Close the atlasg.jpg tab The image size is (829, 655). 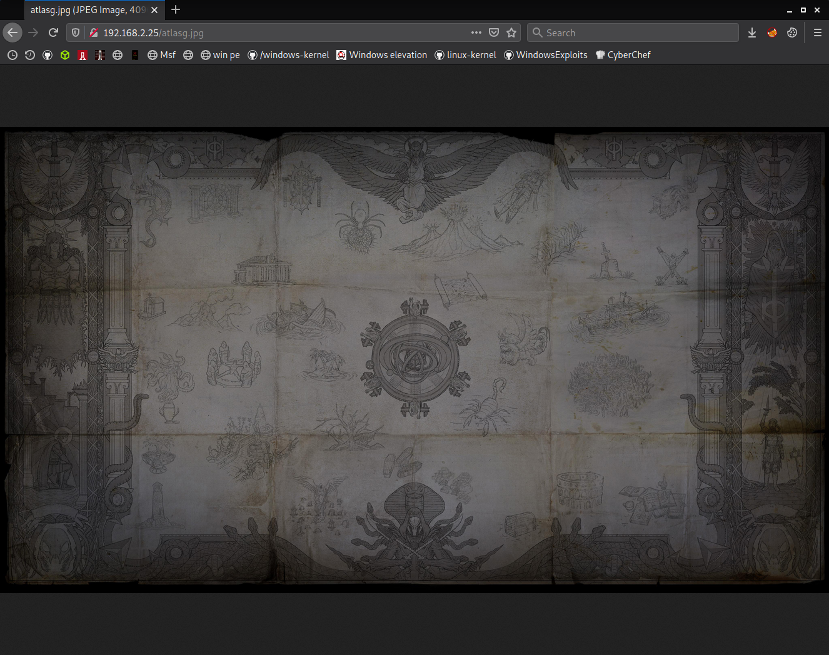pos(154,10)
